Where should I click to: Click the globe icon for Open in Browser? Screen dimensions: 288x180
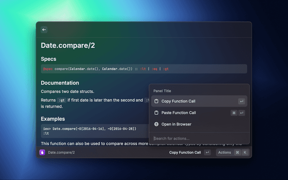click(x=156, y=124)
